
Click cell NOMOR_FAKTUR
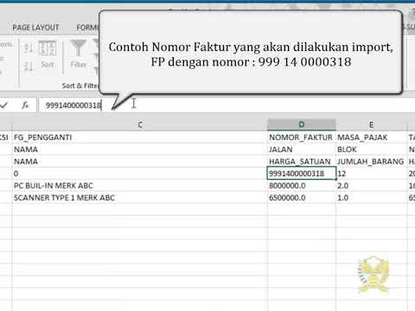(x=302, y=137)
